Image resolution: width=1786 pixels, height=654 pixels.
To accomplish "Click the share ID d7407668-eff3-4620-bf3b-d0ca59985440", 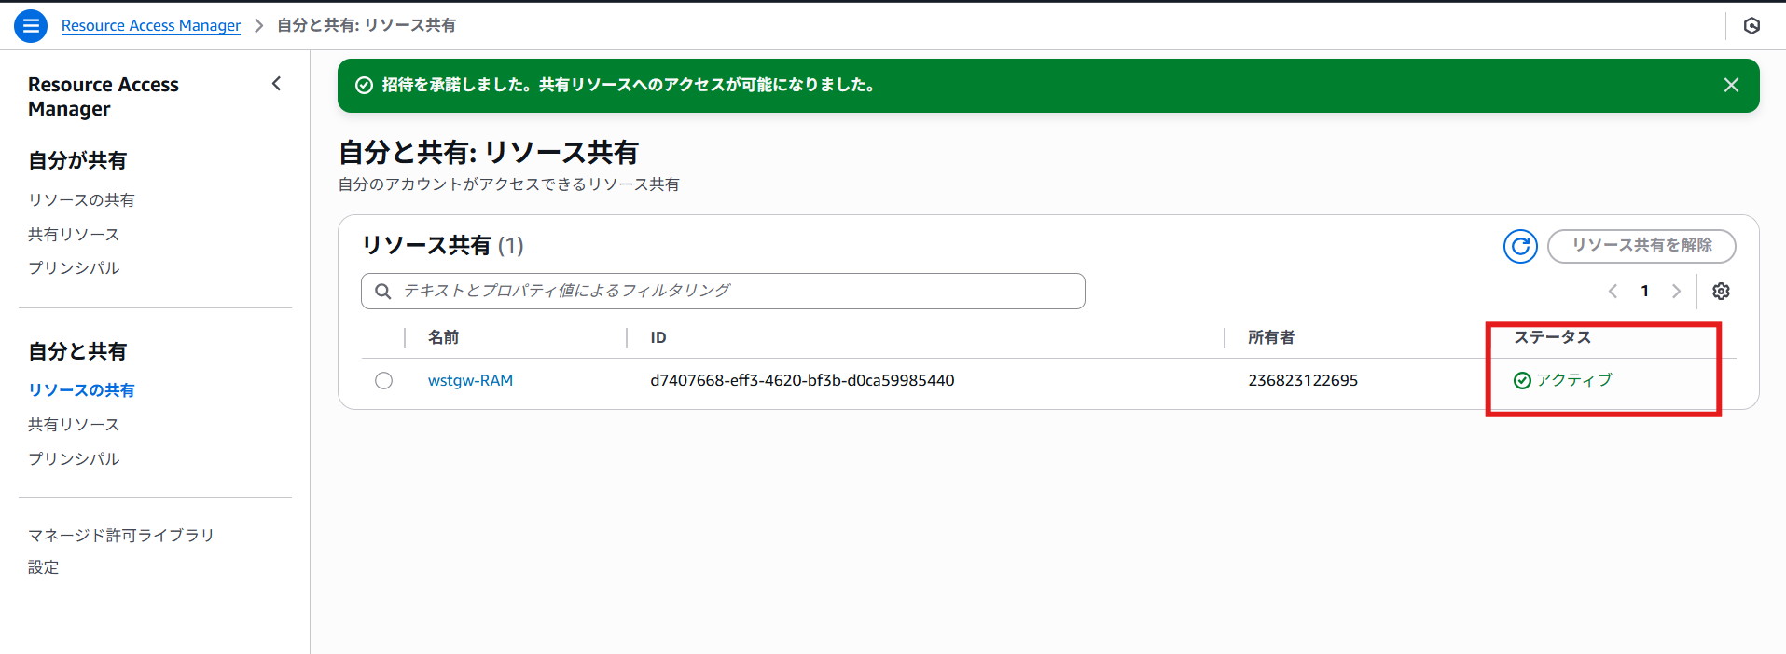I will (x=802, y=380).
